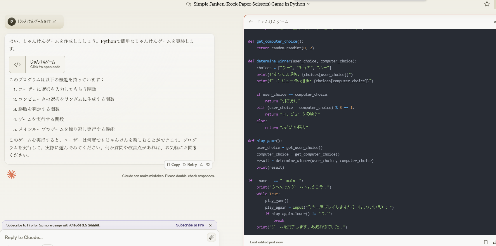Give thumbs up to the response
This screenshot has width=496, height=246.
pyautogui.click(x=202, y=165)
